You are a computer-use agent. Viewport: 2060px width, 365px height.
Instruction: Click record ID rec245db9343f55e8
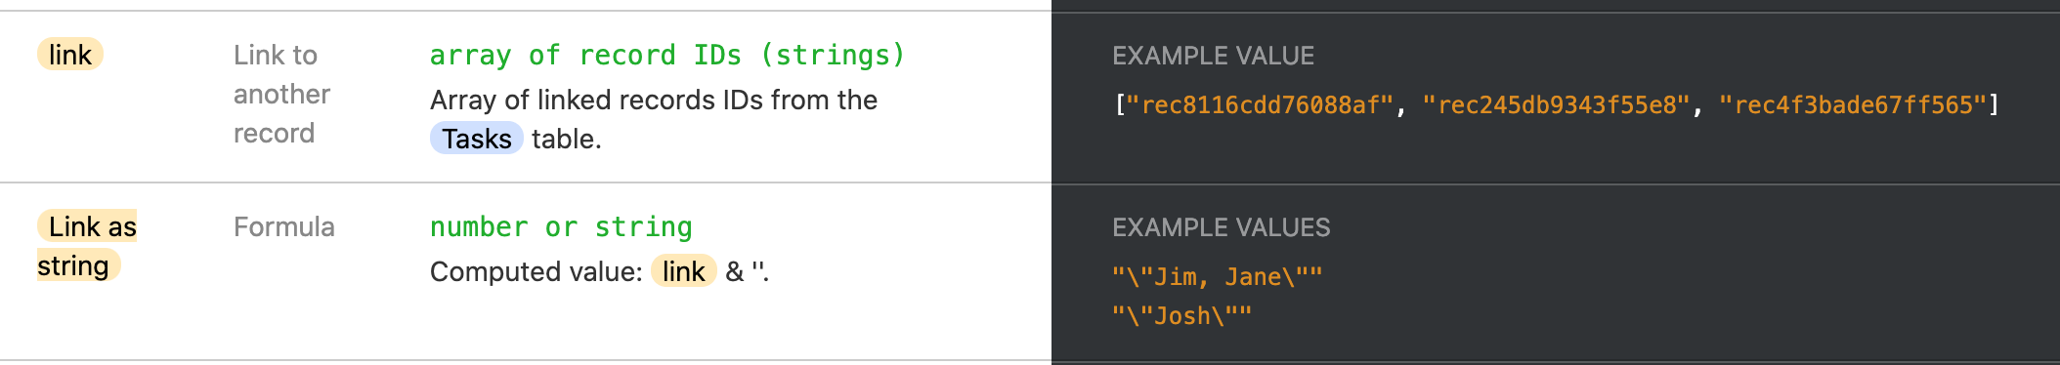(1557, 104)
